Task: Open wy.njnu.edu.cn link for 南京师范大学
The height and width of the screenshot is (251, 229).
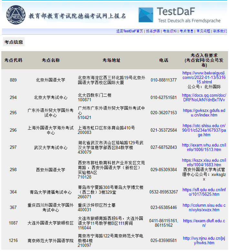Action: (204, 240)
